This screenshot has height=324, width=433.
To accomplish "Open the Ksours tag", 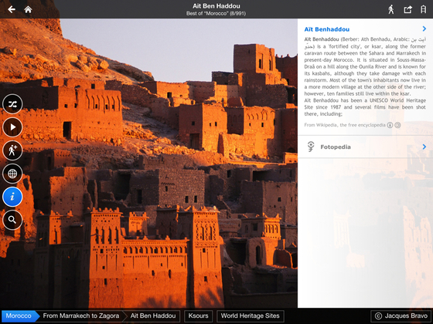I will click(x=198, y=316).
